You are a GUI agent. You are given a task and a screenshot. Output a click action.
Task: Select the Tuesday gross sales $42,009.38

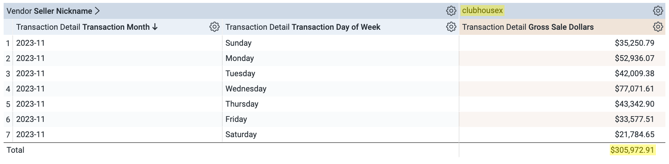634,73
